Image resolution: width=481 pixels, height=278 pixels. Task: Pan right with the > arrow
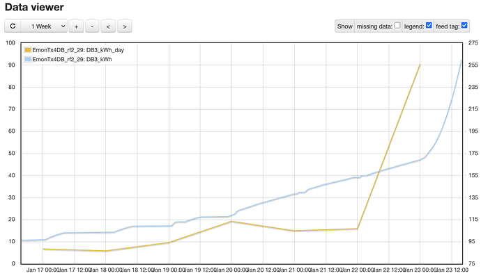click(x=124, y=26)
